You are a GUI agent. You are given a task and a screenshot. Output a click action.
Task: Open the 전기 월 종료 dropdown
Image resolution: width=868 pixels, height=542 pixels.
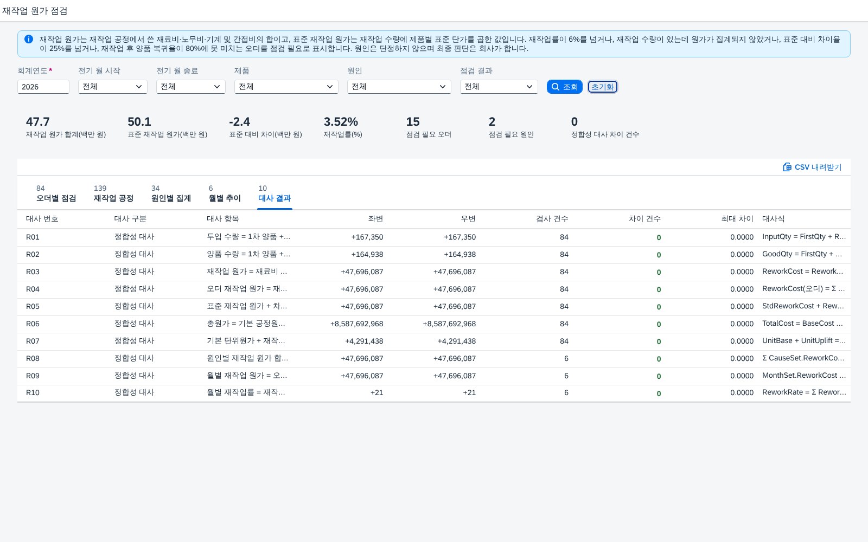pos(191,87)
